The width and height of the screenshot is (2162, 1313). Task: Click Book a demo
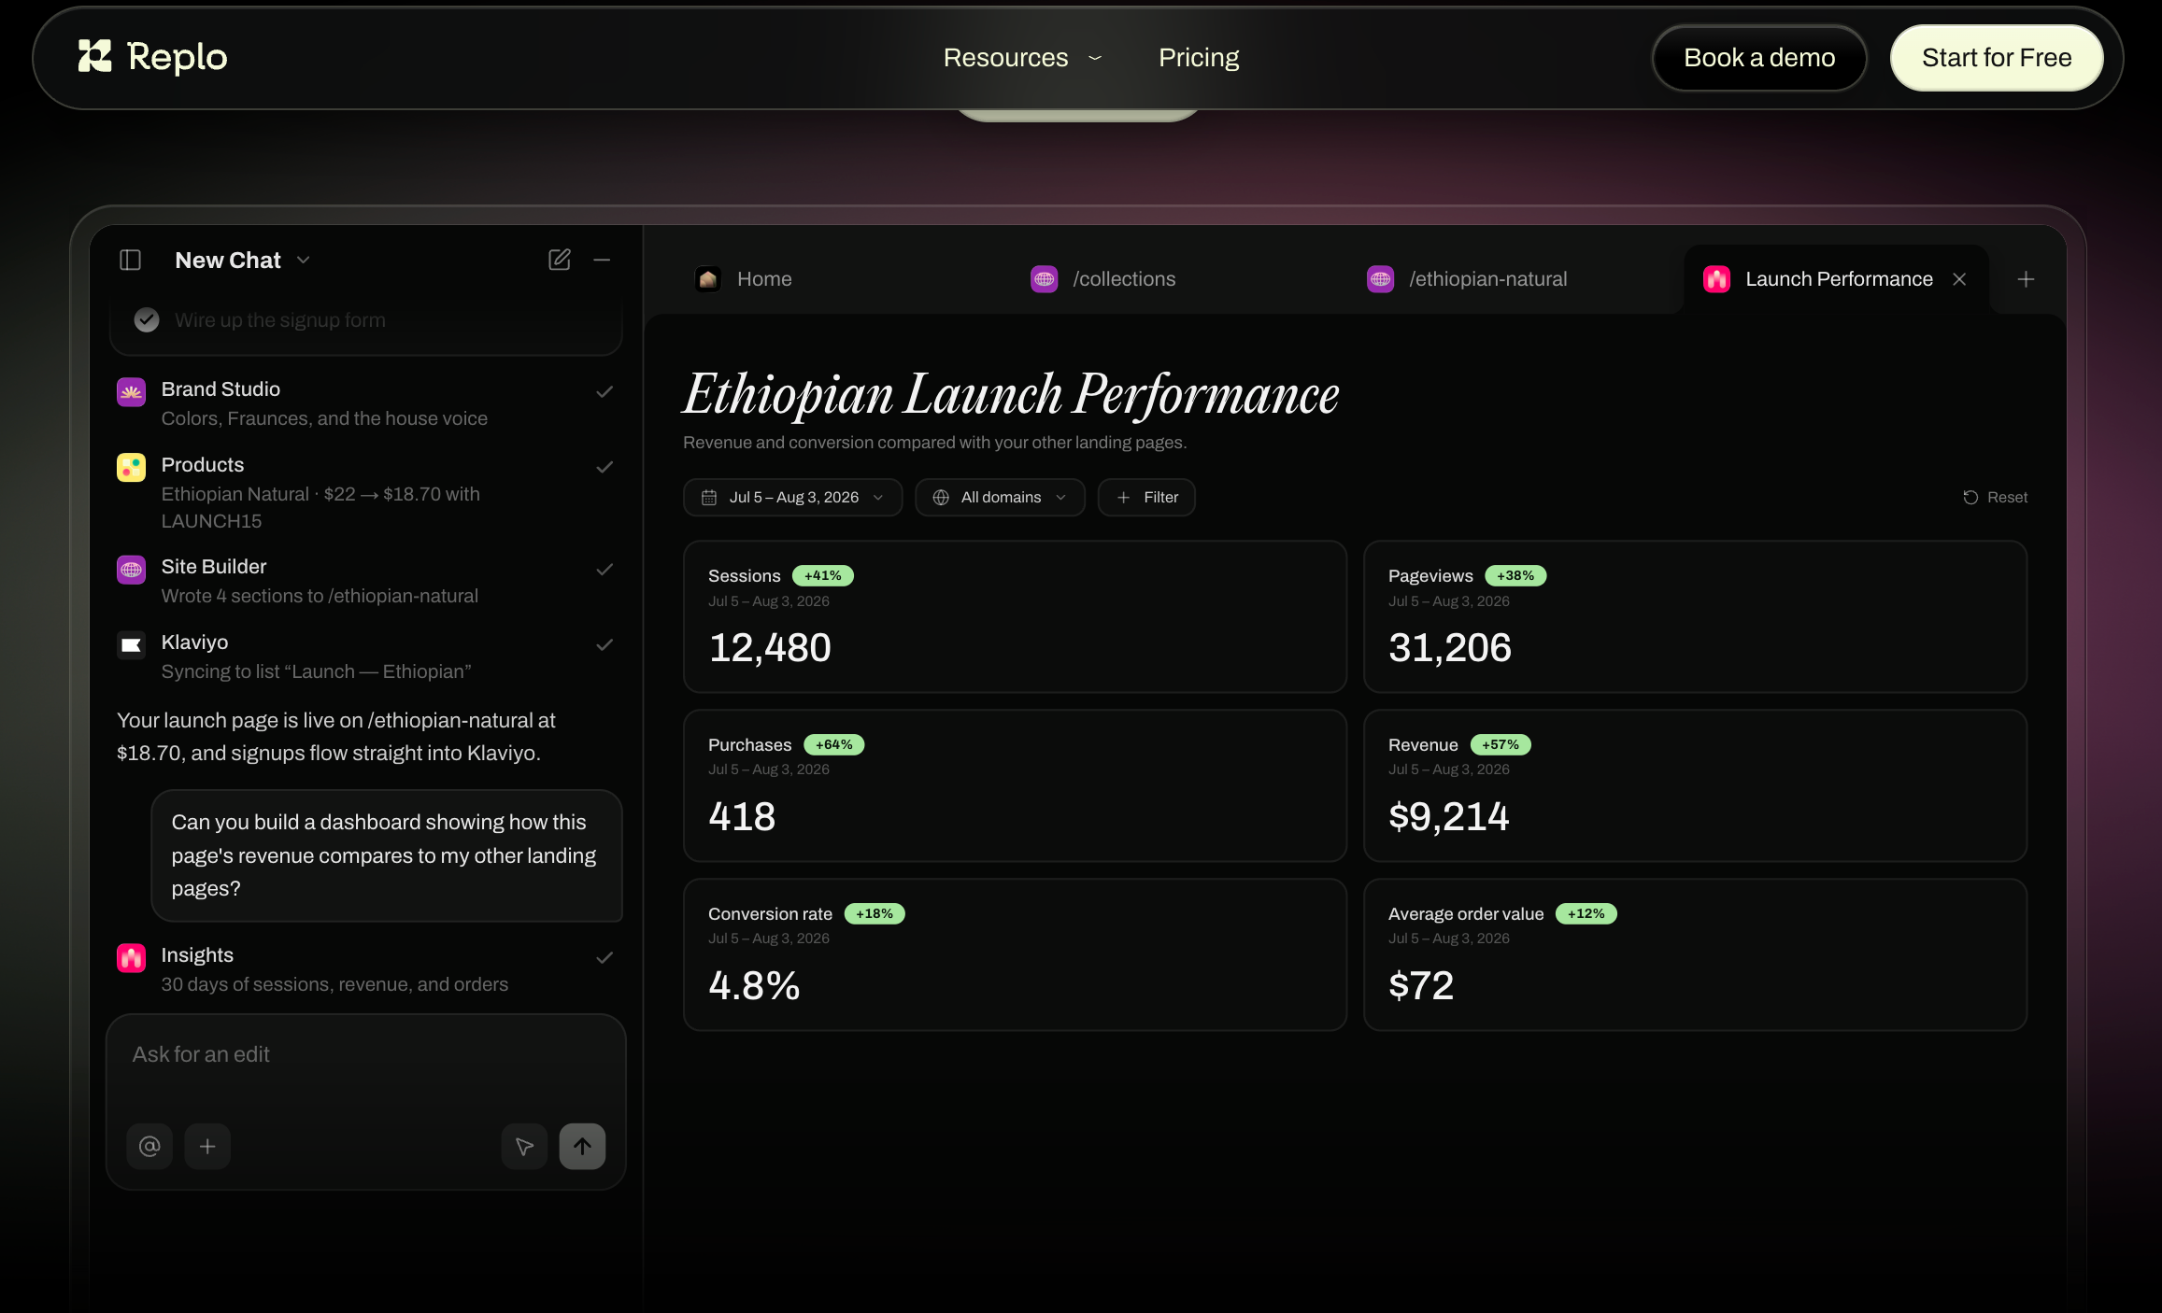[x=1759, y=58]
